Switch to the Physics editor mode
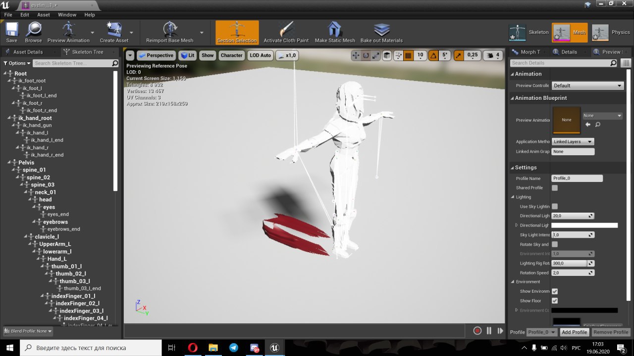Screen dimensions: 634x356 [x=611, y=33]
